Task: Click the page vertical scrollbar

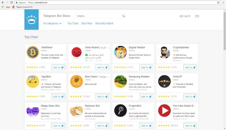Action: 224,32
